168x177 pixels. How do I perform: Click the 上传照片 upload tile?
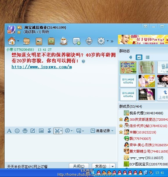(162, 95)
